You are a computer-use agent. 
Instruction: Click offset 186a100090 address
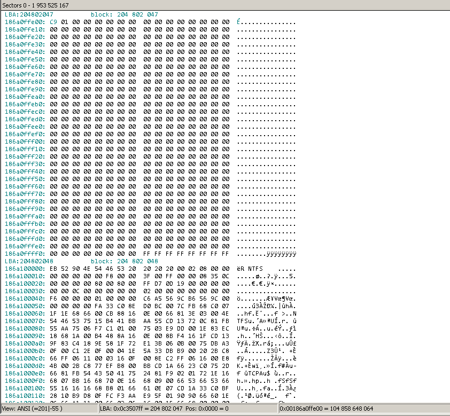(x=25, y=336)
